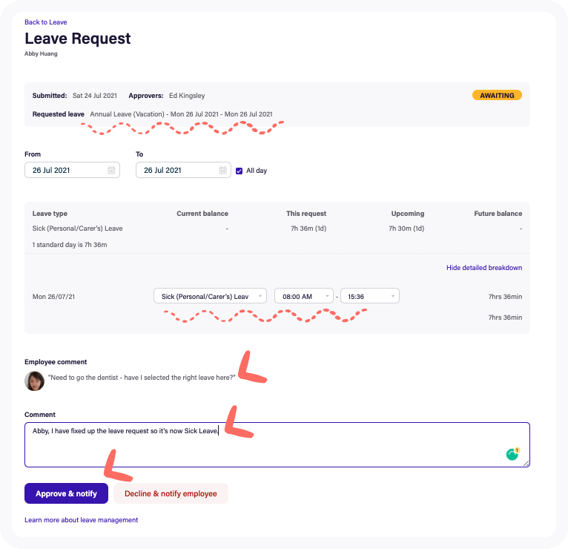Open the To date calendar icon
This screenshot has height=549, width=568.
(x=222, y=170)
